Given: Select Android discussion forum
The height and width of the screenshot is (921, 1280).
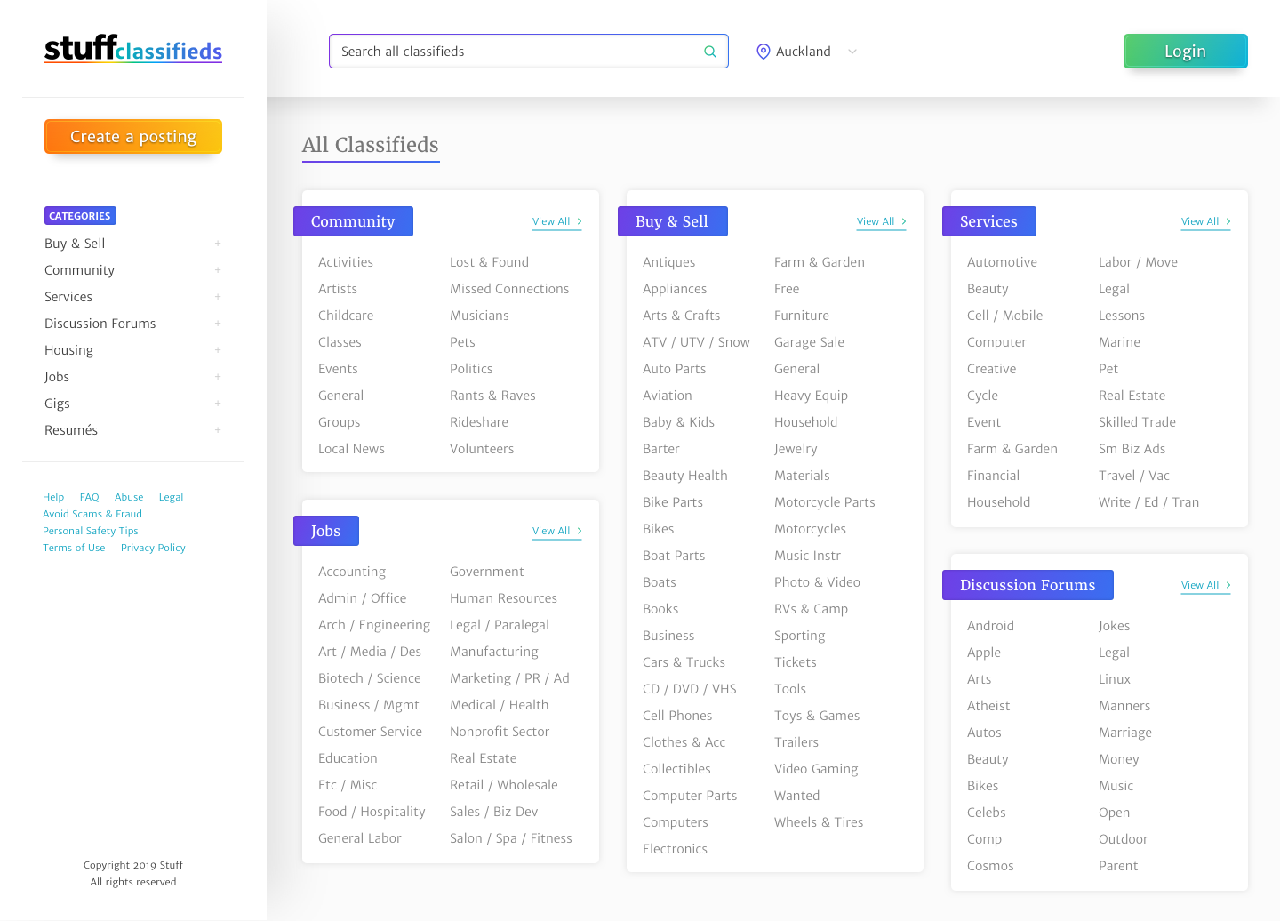Looking at the screenshot, I should click(x=990, y=626).
